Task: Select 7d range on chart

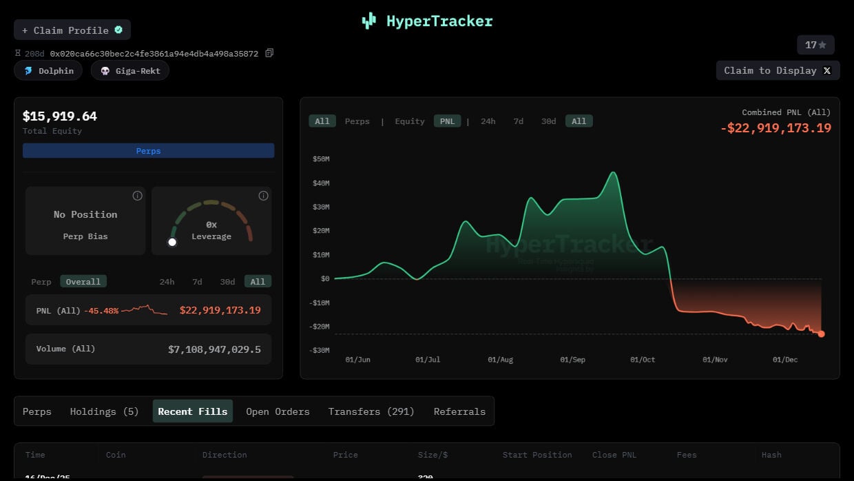Action: point(518,121)
